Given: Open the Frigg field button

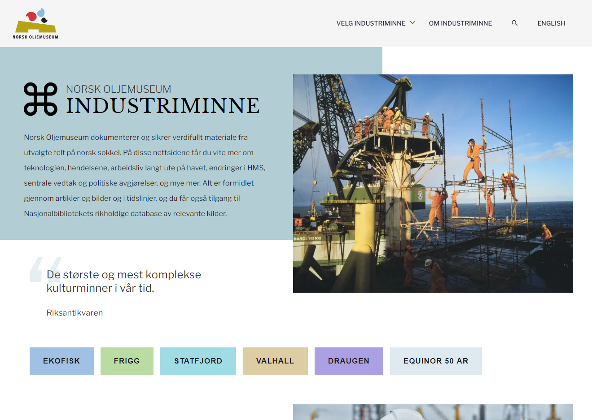Looking at the screenshot, I should [x=127, y=361].
